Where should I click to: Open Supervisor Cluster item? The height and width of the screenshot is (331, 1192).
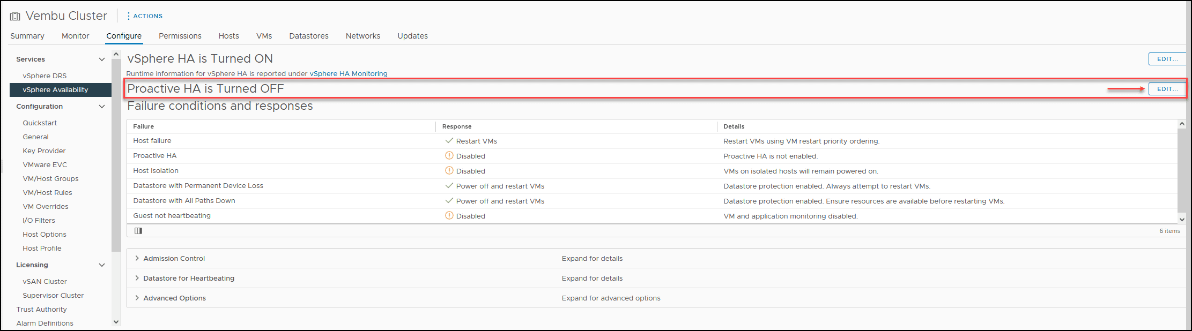pyautogui.click(x=53, y=296)
